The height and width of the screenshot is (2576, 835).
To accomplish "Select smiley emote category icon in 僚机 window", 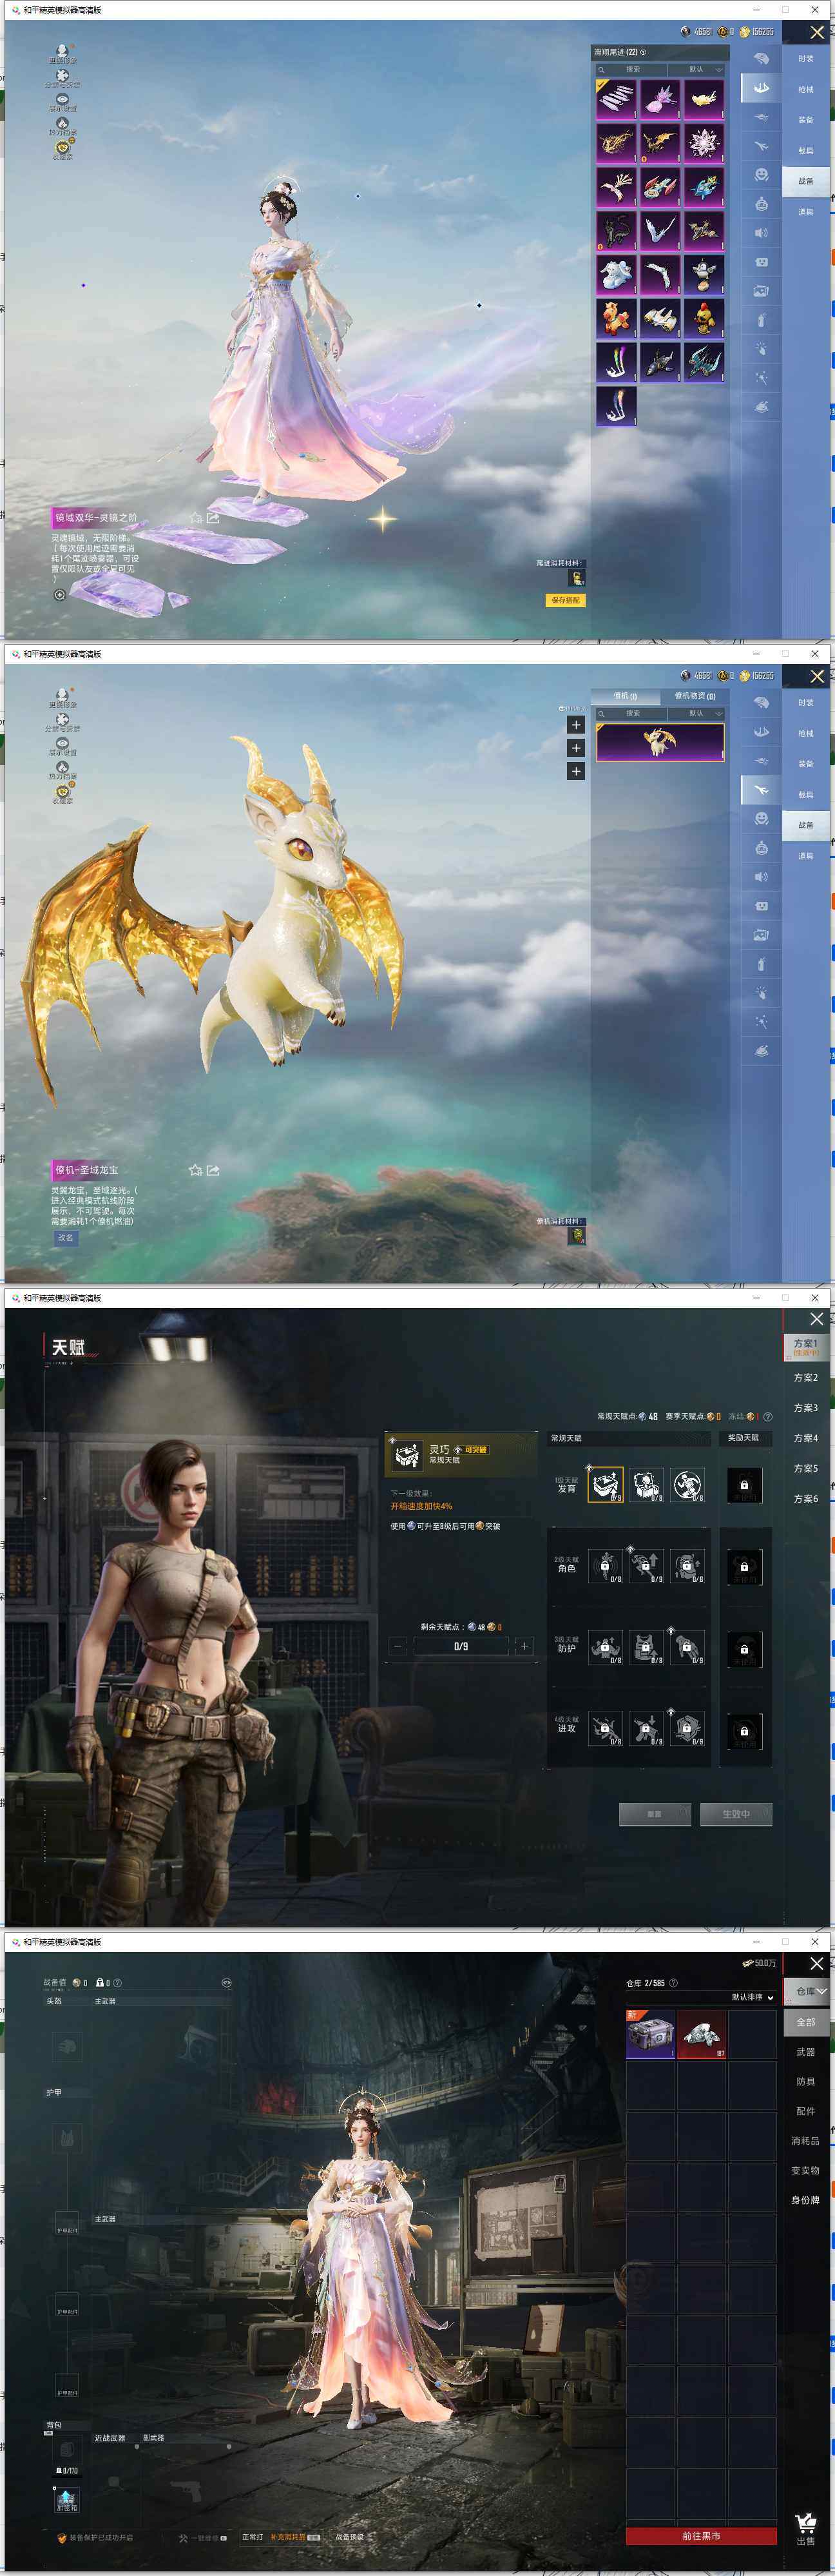I will pos(761,819).
